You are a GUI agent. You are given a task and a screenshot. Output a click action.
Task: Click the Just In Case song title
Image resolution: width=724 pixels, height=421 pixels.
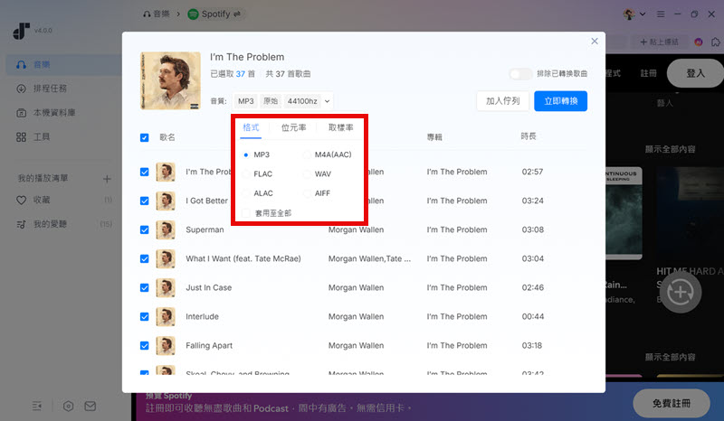coord(209,287)
